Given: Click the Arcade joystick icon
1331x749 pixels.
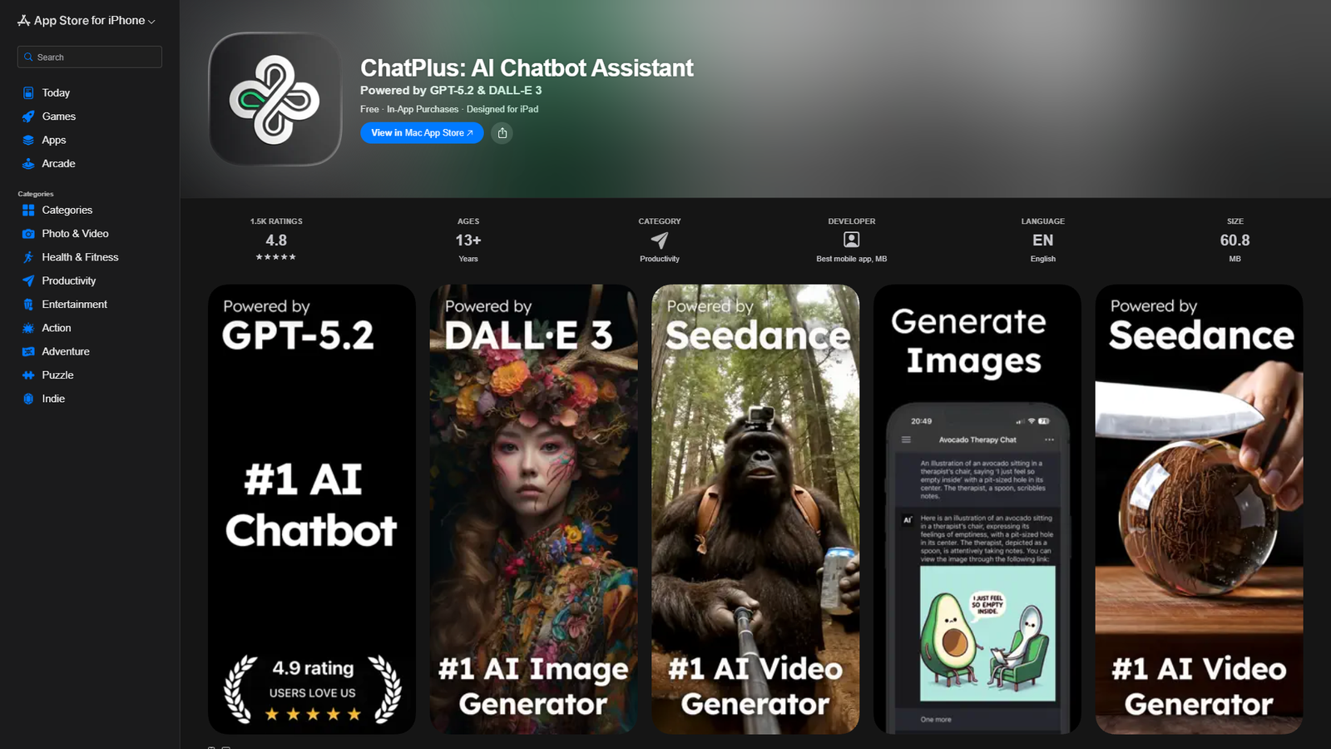Looking at the screenshot, I should [28, 164].
